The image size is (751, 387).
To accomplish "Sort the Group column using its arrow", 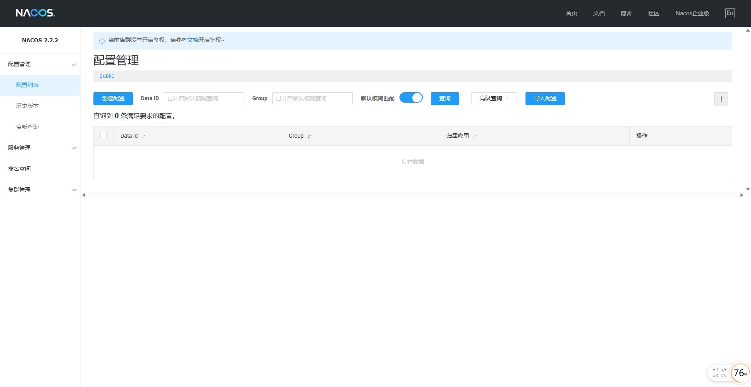I will coord(309,136).
